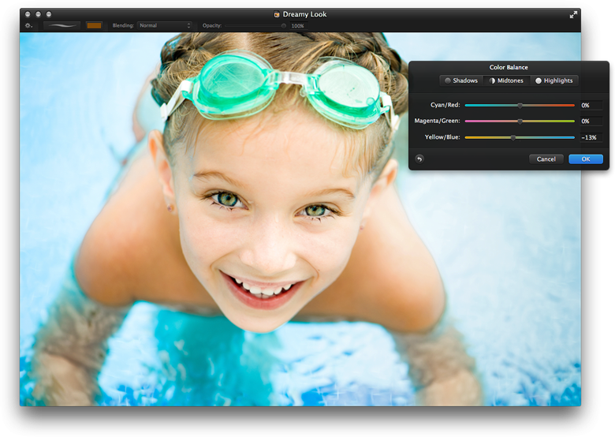Click the Cyan/Red slider handle
This screenshot has width=615, height=437.
point(520,106)
